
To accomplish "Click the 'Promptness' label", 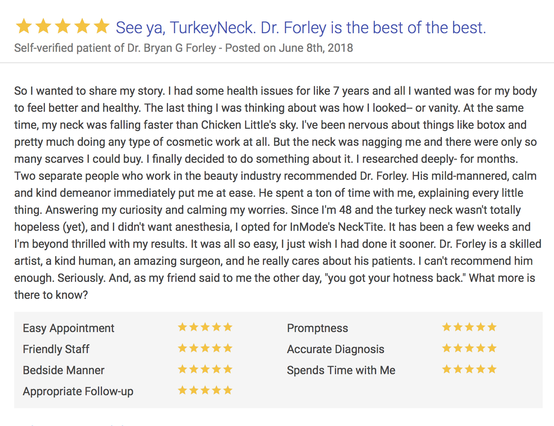I will click(x=317, y=328).
